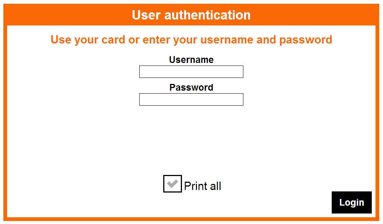The image size is (383, 224).
Task: Click the gray checkmark icon
Action: tap(173, 184)
